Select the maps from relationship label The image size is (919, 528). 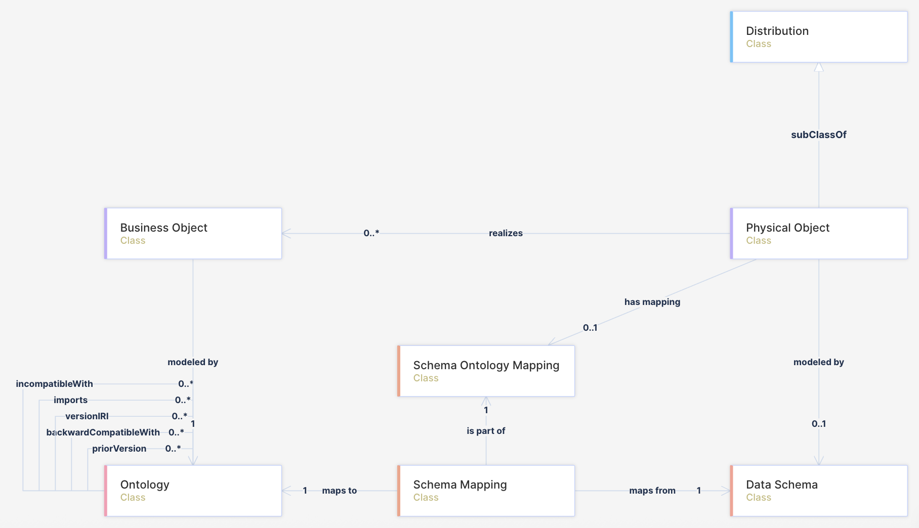(652, 491)
